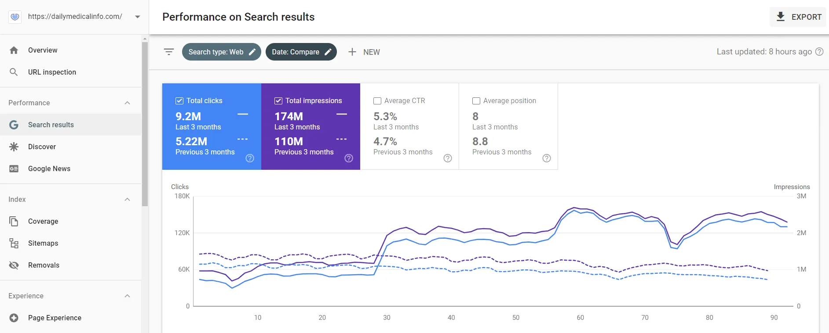Open the property selector dropdown arrow
The width and height of the screenshot is (829, 333).
(138, 17)
